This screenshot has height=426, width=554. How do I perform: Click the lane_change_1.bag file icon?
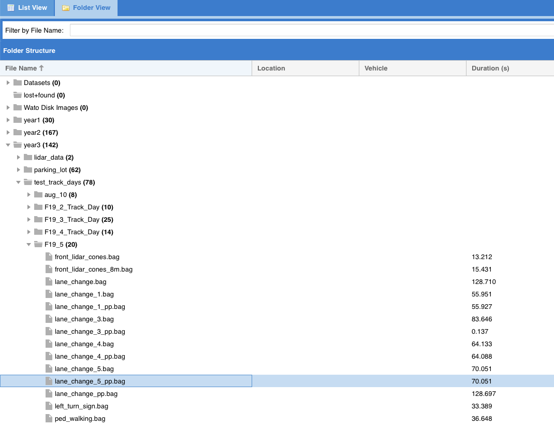(49, 294)
